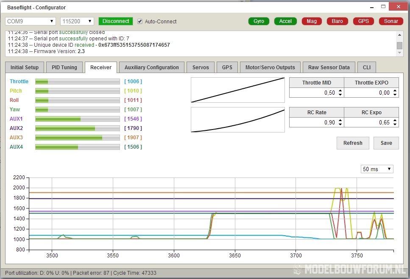Click the log panel scrollbar thumb

[x=399, y=45]
